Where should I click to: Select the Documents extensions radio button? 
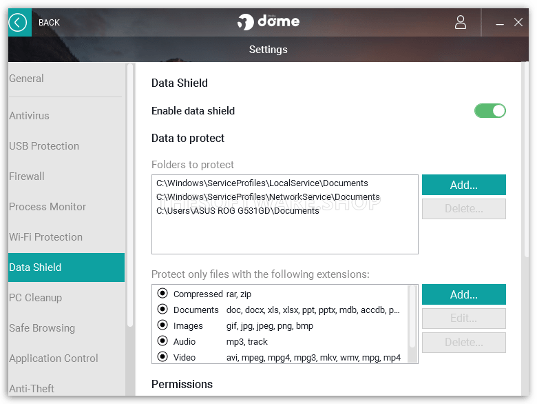[162, 309]
